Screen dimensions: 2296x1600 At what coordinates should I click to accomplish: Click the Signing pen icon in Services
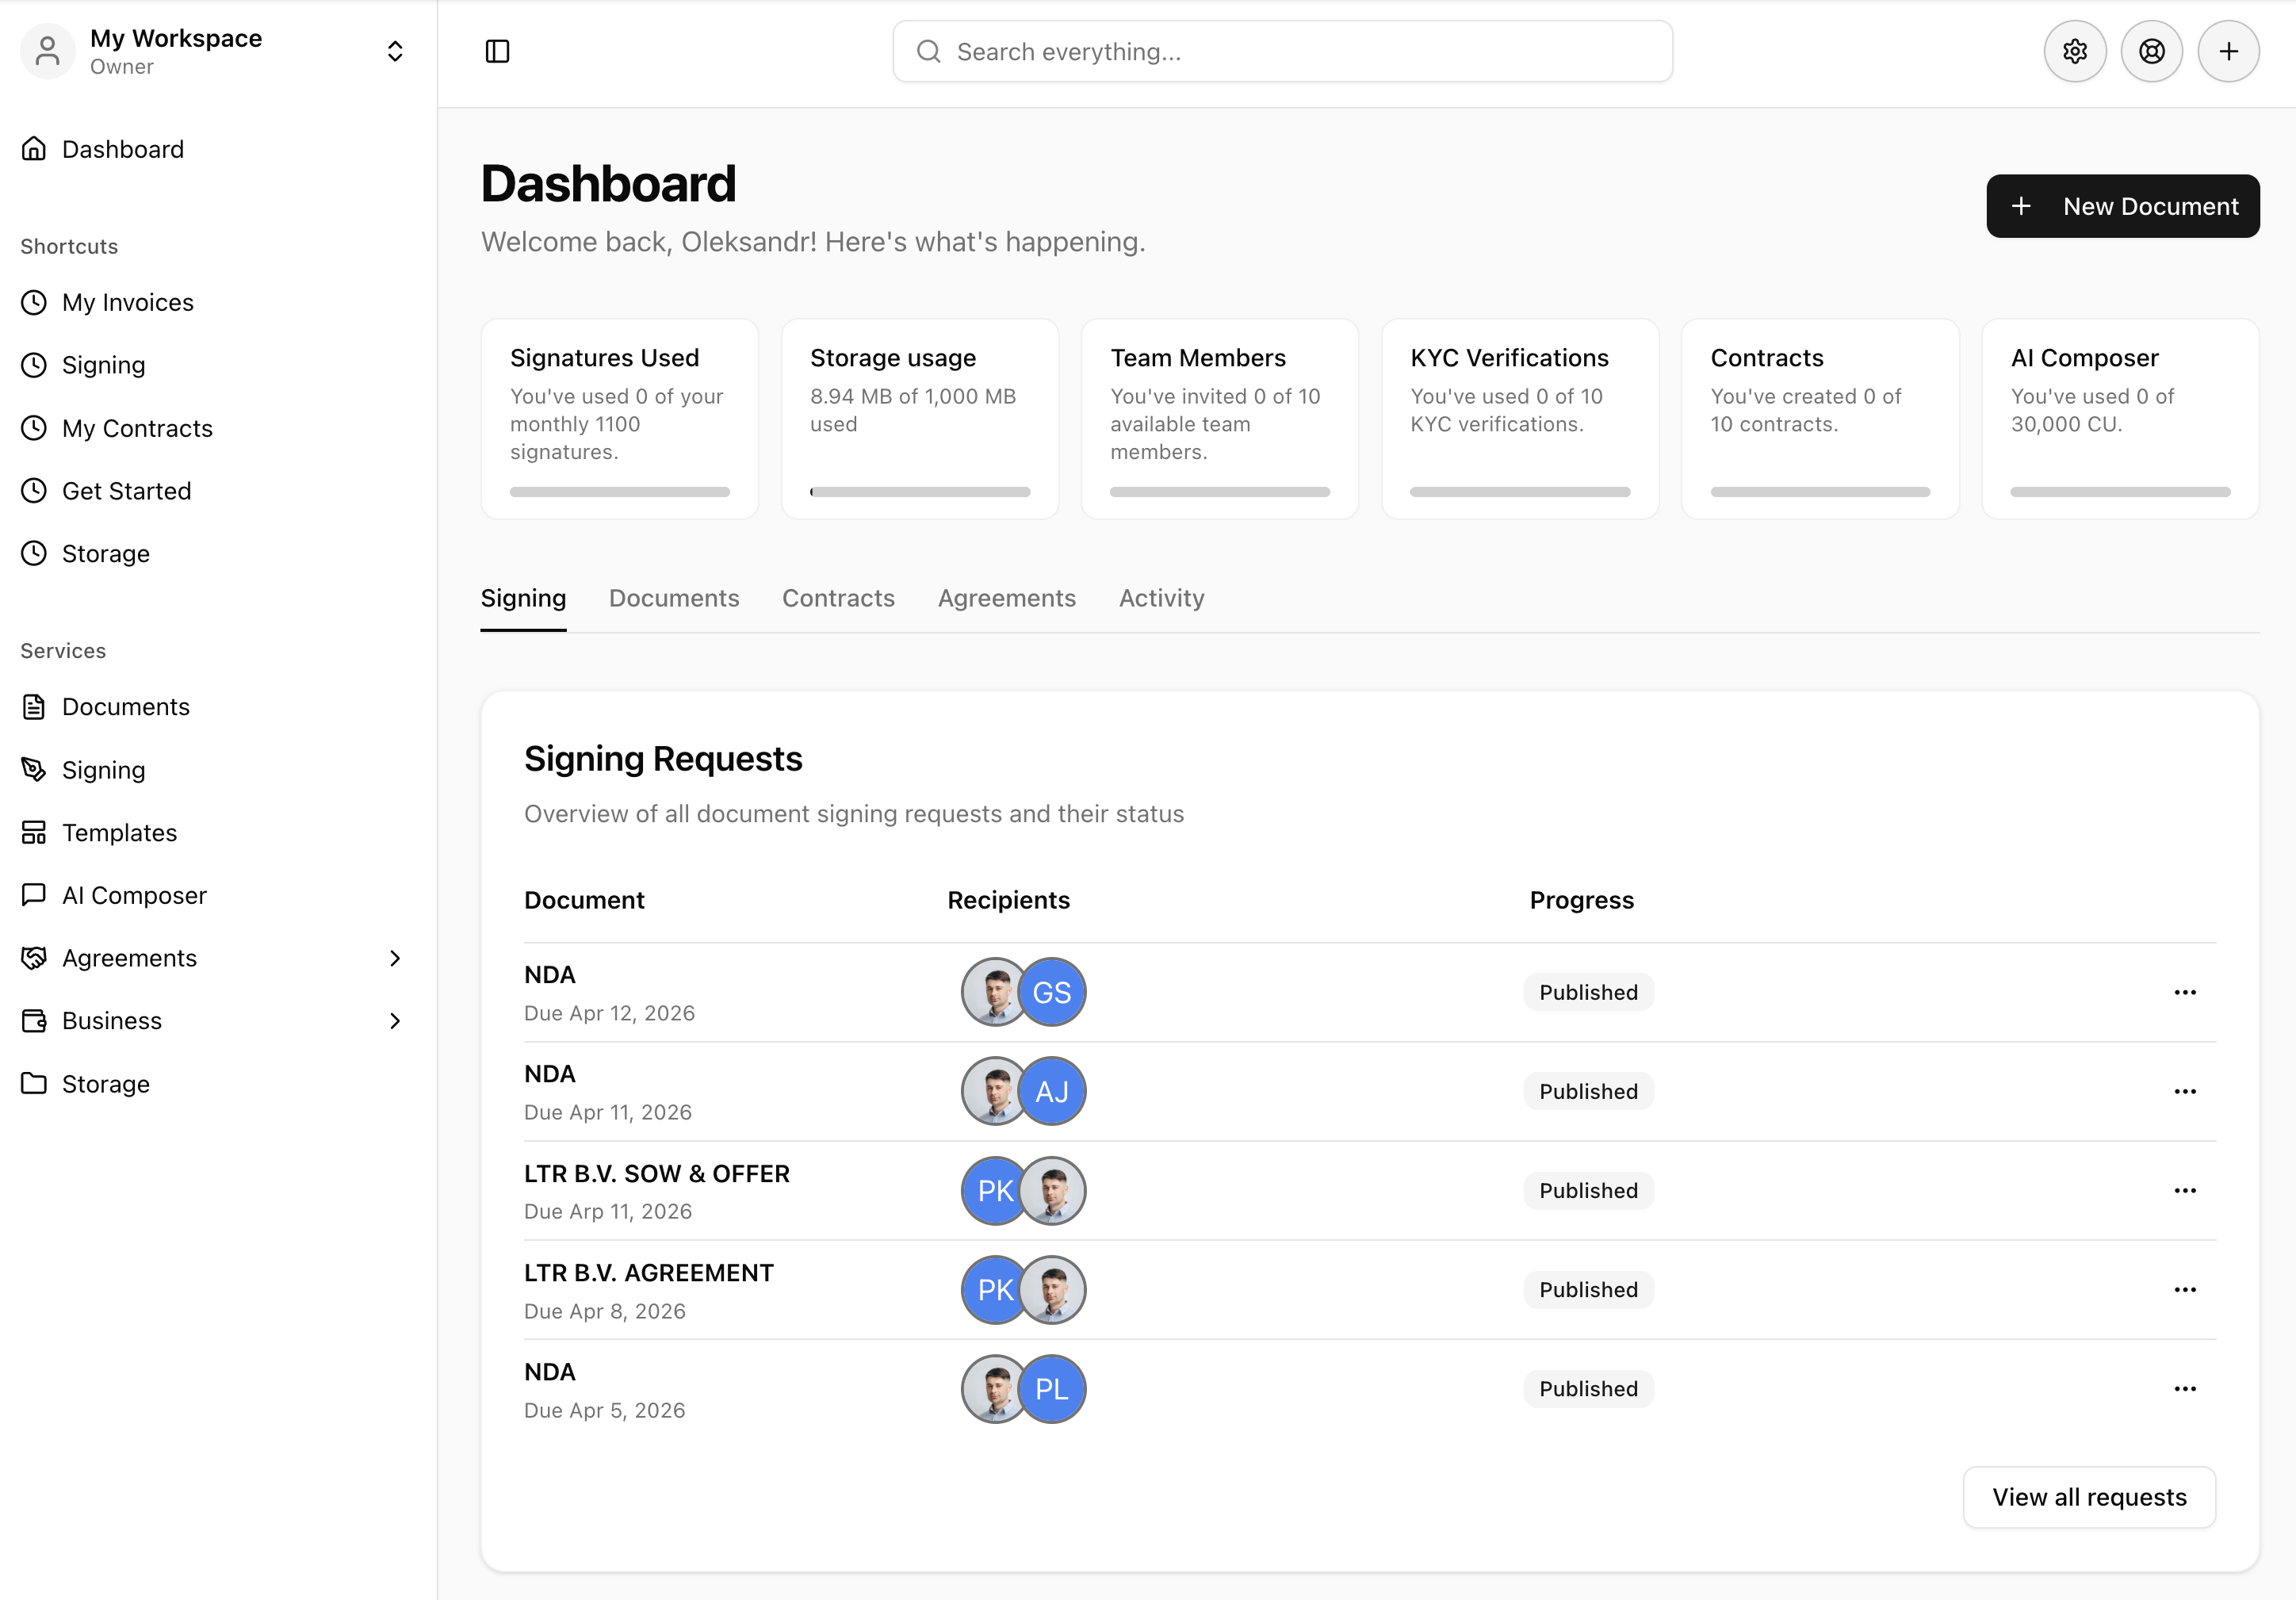pos(34,769)
